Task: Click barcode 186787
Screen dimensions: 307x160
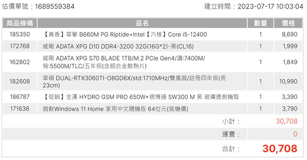Action: [20, 97]
